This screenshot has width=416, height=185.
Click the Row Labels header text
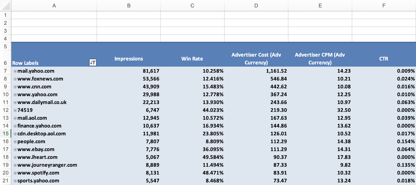[x=25, y=63]
